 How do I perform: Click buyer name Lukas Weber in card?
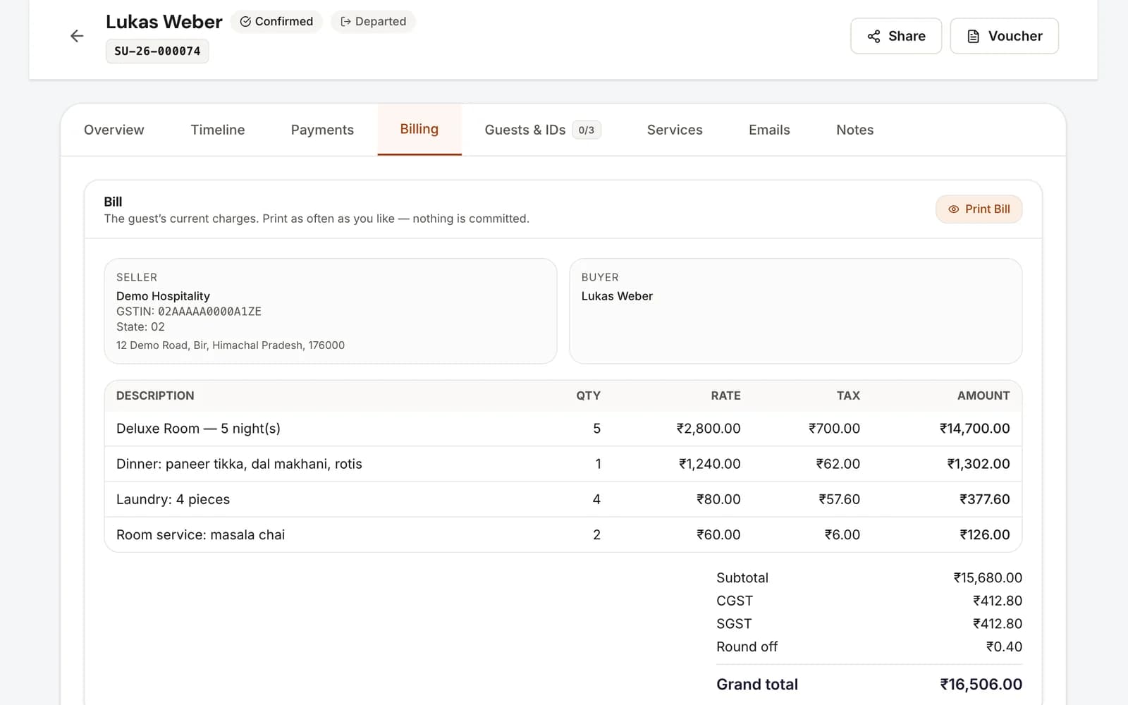[x=617, y=296]
